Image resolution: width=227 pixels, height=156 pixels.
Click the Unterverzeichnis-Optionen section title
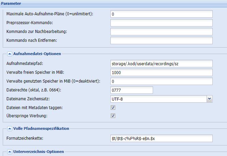point(39,152)
